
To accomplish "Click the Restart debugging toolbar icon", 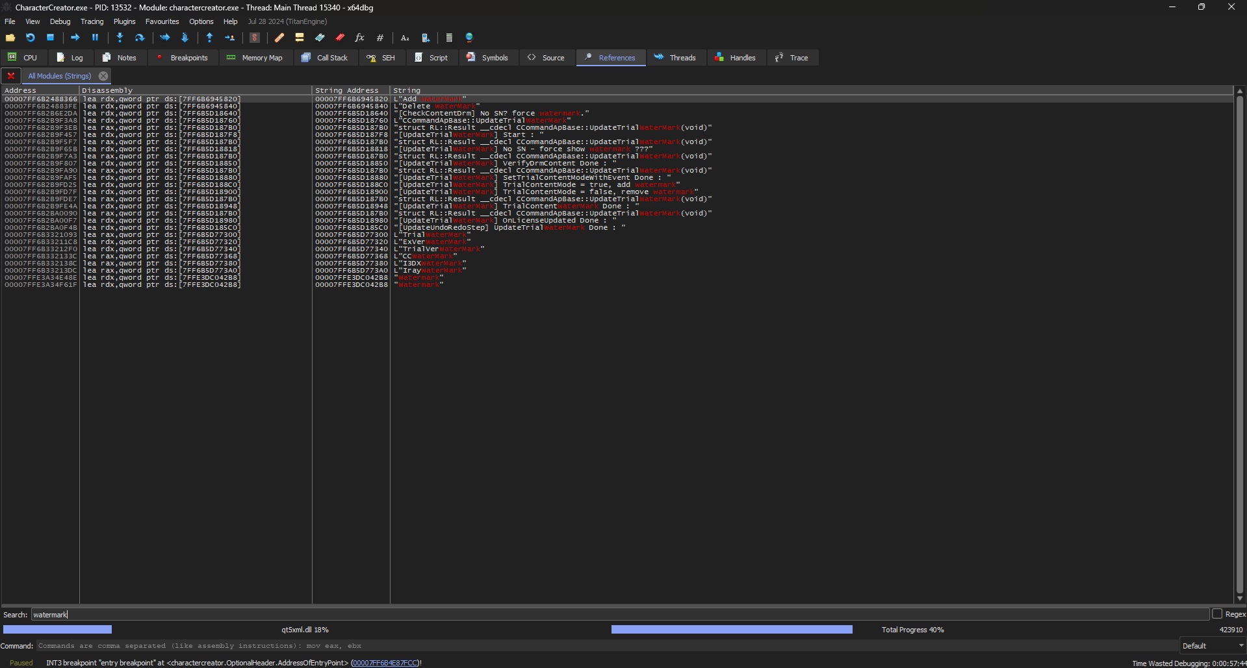I will 31,38.
